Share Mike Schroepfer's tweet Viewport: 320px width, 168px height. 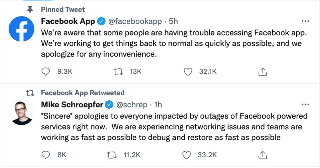tap(262, 155)
